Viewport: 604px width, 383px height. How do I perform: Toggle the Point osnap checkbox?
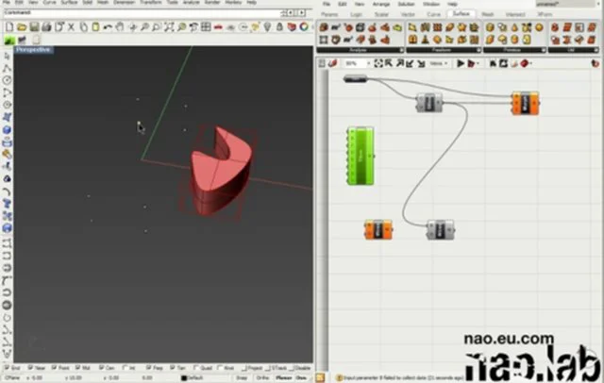pos(55,368)
